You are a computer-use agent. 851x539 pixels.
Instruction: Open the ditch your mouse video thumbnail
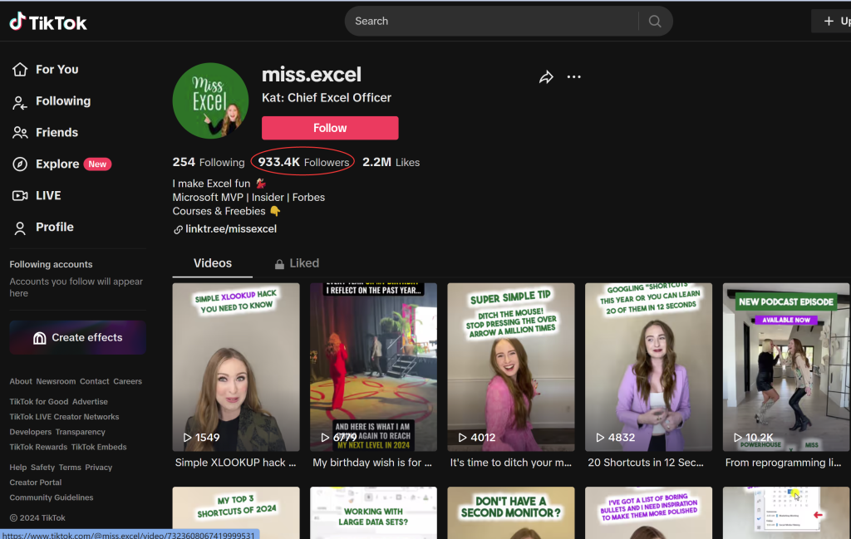[511, 367]
